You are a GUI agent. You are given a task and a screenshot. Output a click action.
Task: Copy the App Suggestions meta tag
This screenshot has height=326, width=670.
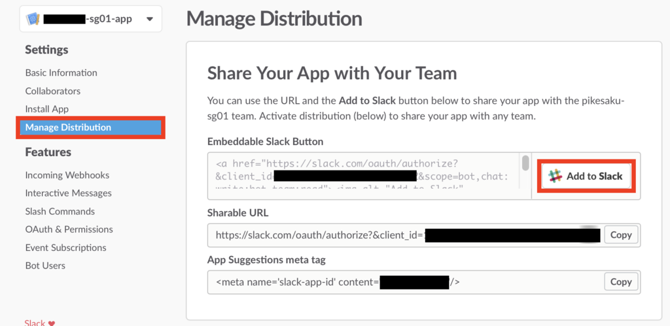click(x=621, y=282)
